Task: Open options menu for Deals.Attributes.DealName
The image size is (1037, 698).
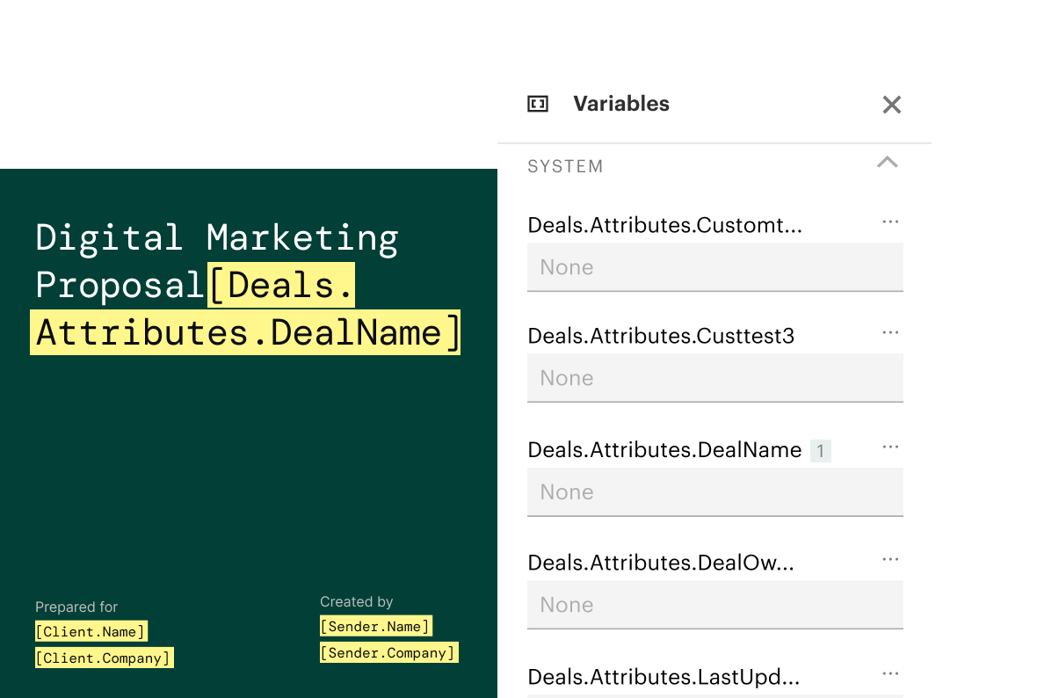Action: (x=890, y=447)
